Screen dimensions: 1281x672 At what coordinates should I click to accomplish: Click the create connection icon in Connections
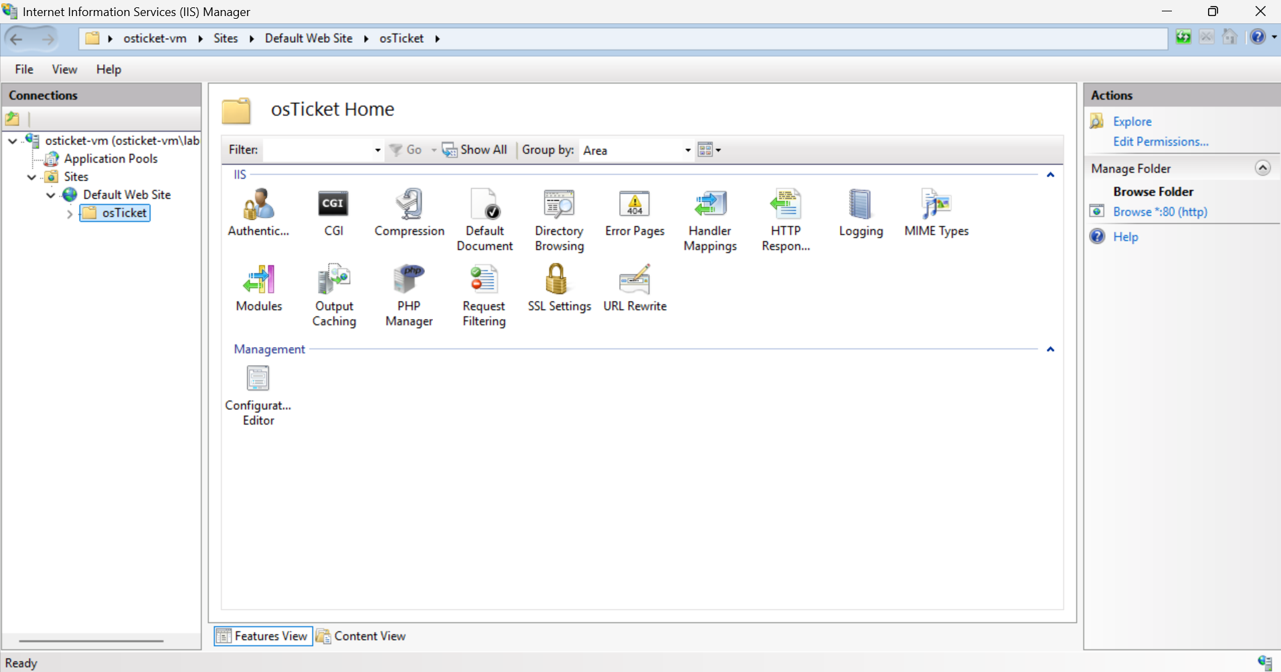pyautogui.click(x=13, y=119)
